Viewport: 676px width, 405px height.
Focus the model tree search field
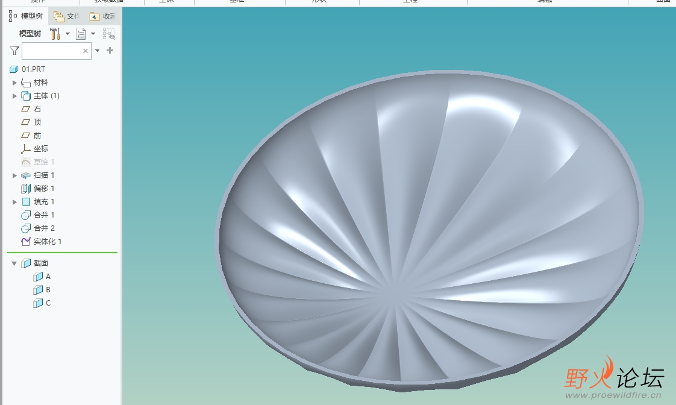(57, 51)
